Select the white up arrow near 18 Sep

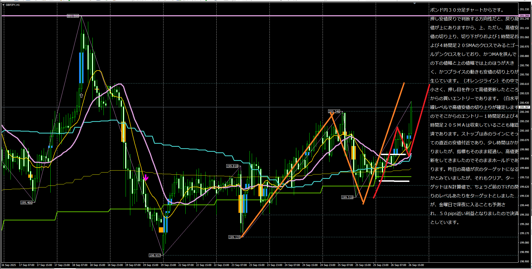coord(81,95)
